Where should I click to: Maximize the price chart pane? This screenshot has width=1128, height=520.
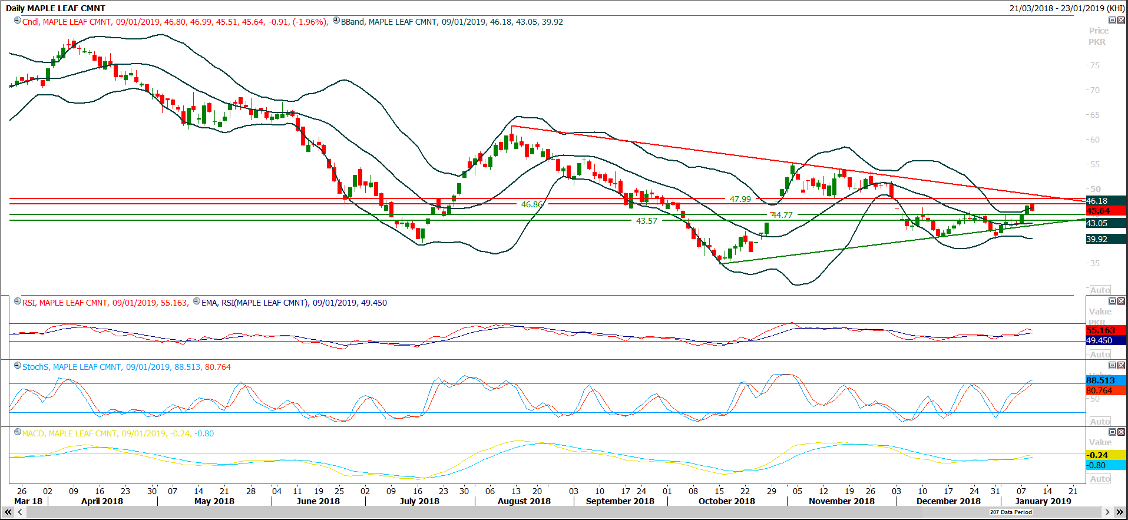(x=1112, y=21)
